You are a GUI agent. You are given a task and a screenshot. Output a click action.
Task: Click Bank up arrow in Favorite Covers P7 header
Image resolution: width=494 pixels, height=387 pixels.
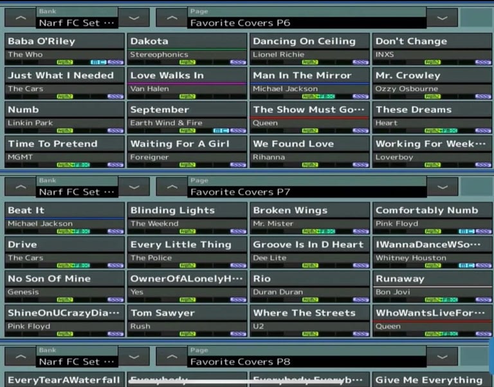pos(21,187)
